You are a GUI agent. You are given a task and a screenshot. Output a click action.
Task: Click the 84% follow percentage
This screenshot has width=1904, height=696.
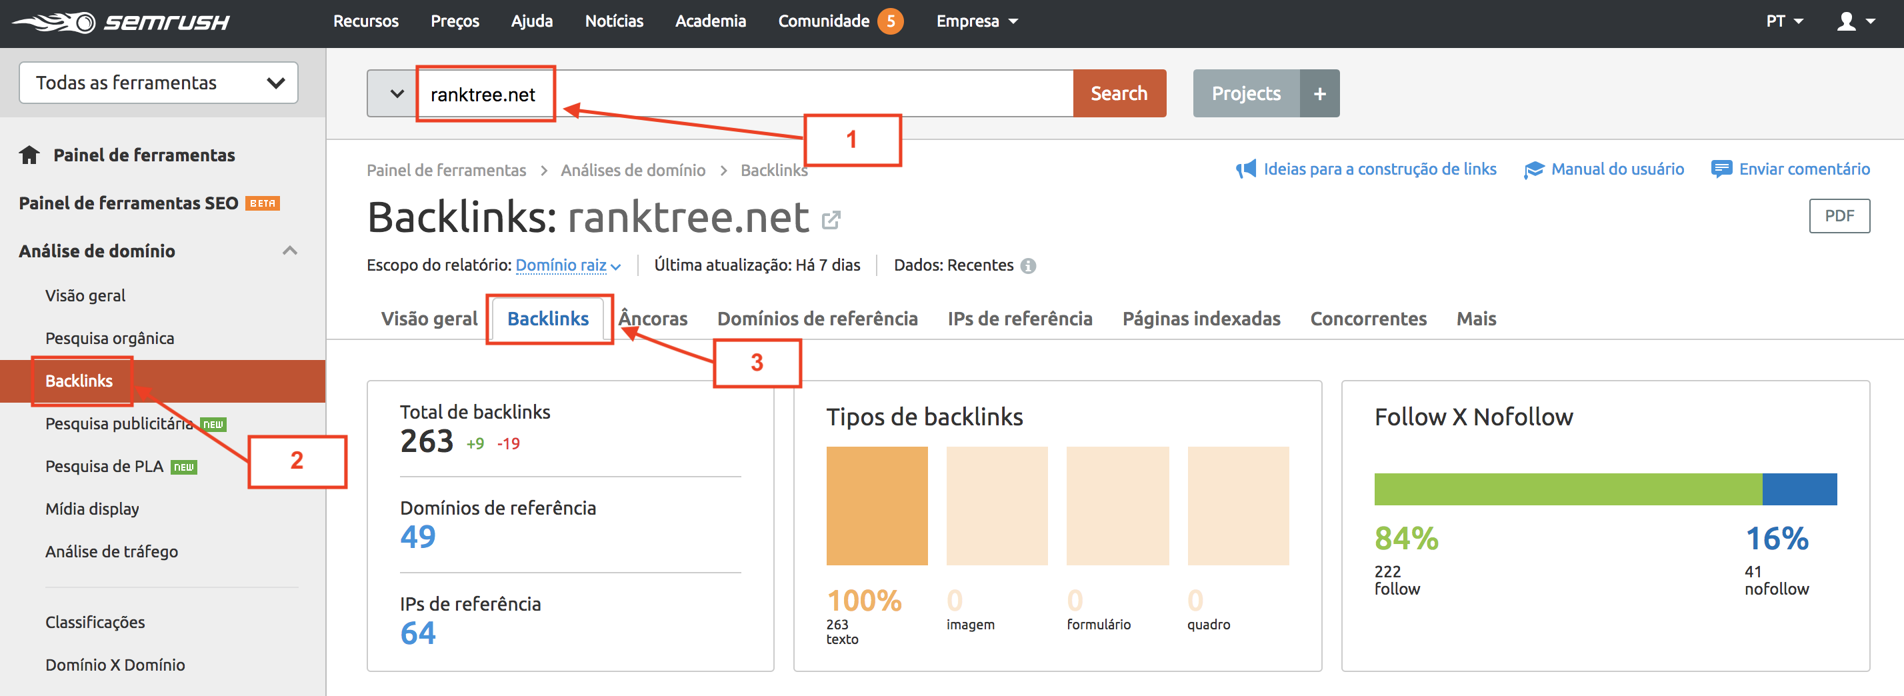1406,539
